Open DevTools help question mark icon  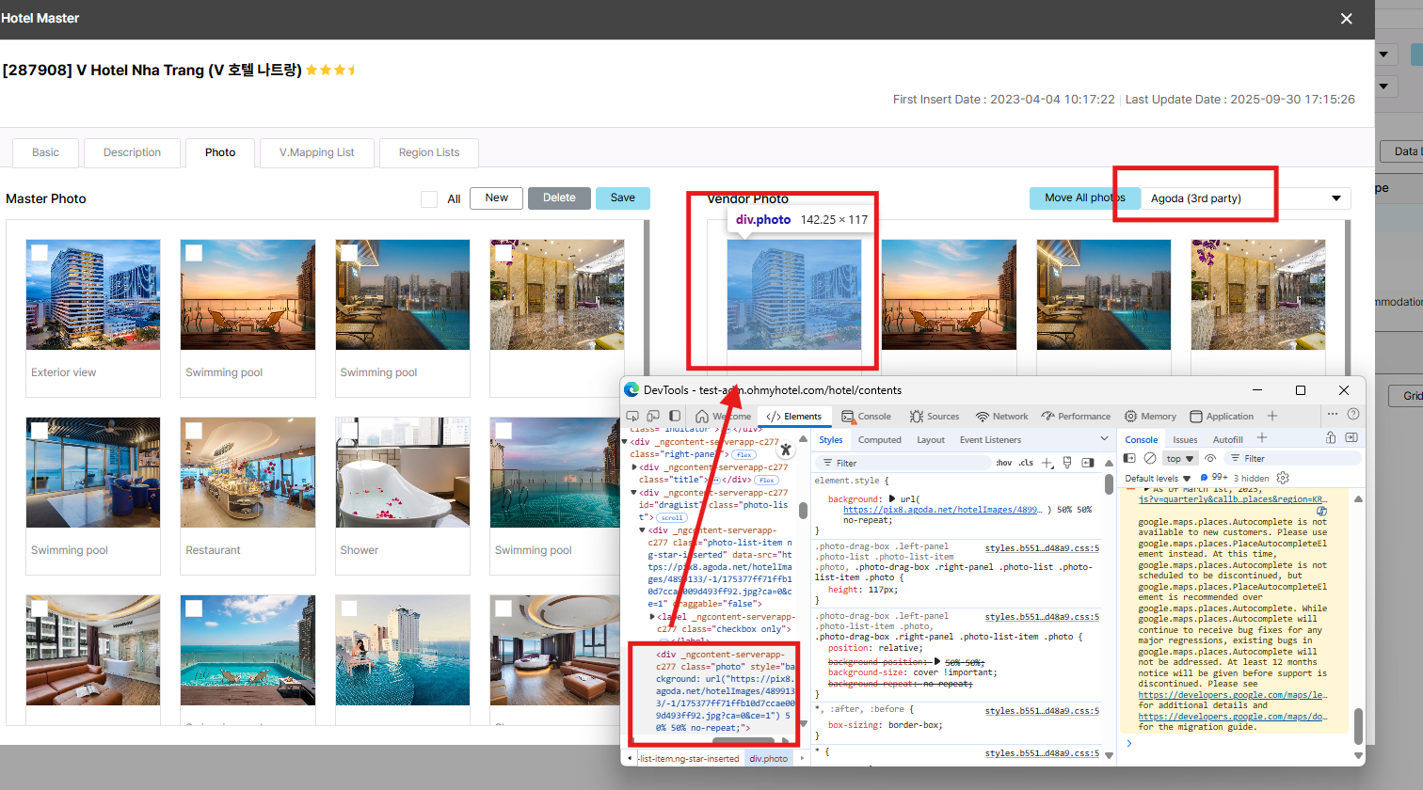pyautogui.click(x=1353, y=415)
